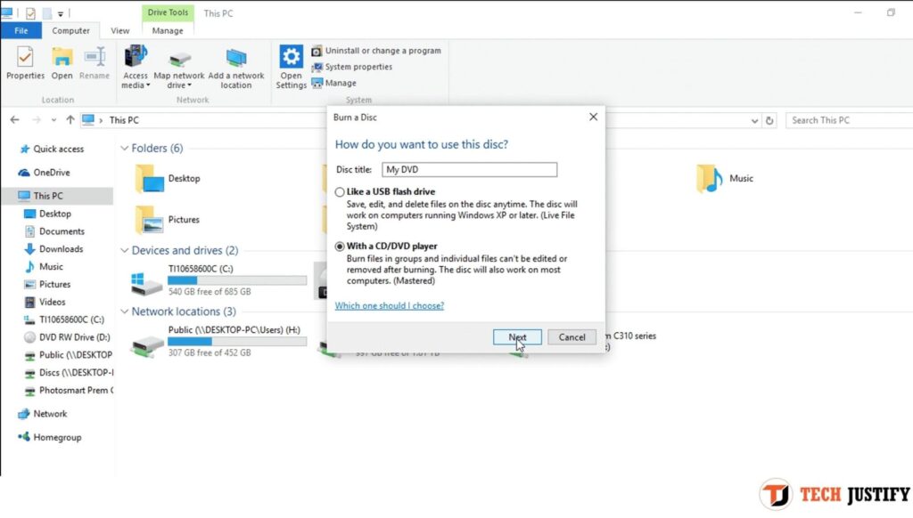This screenshot has width=913, height=518.
Task: Open System properties from the ribbon
Action: click(358, 67)
